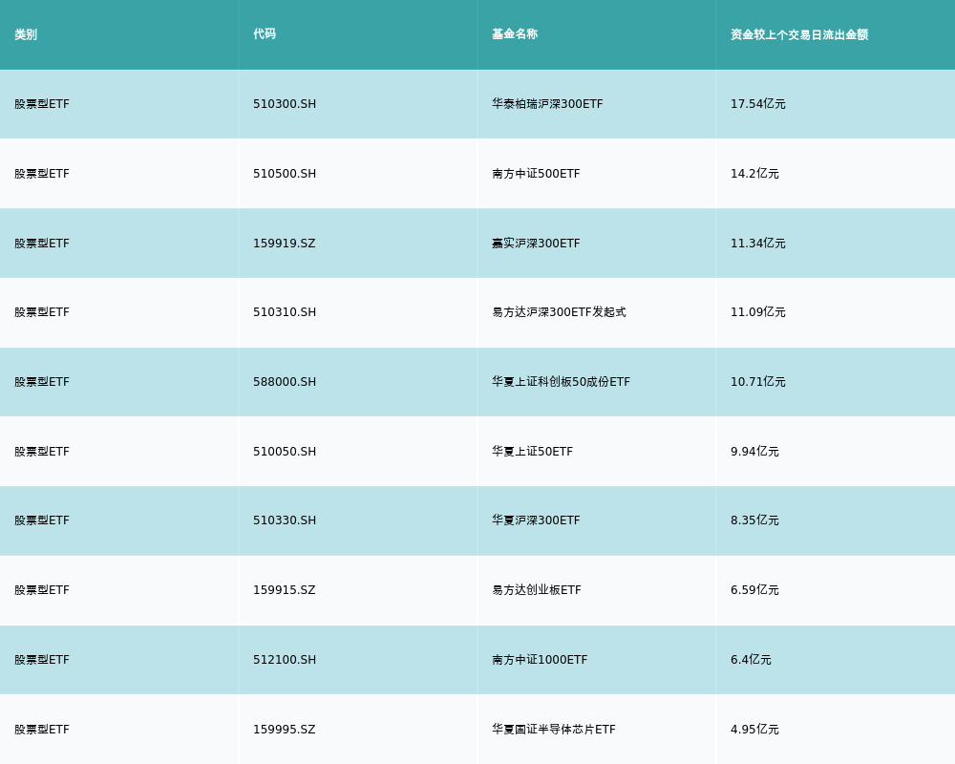The width and height of the screenshot is (955, 764).
Task: Select code 512100.SH
Action: (x=285, y=660)
